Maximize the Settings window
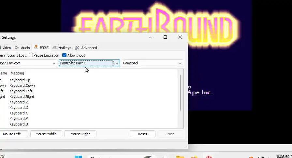Screen dimensions: 292x158 tap(165, 37)
